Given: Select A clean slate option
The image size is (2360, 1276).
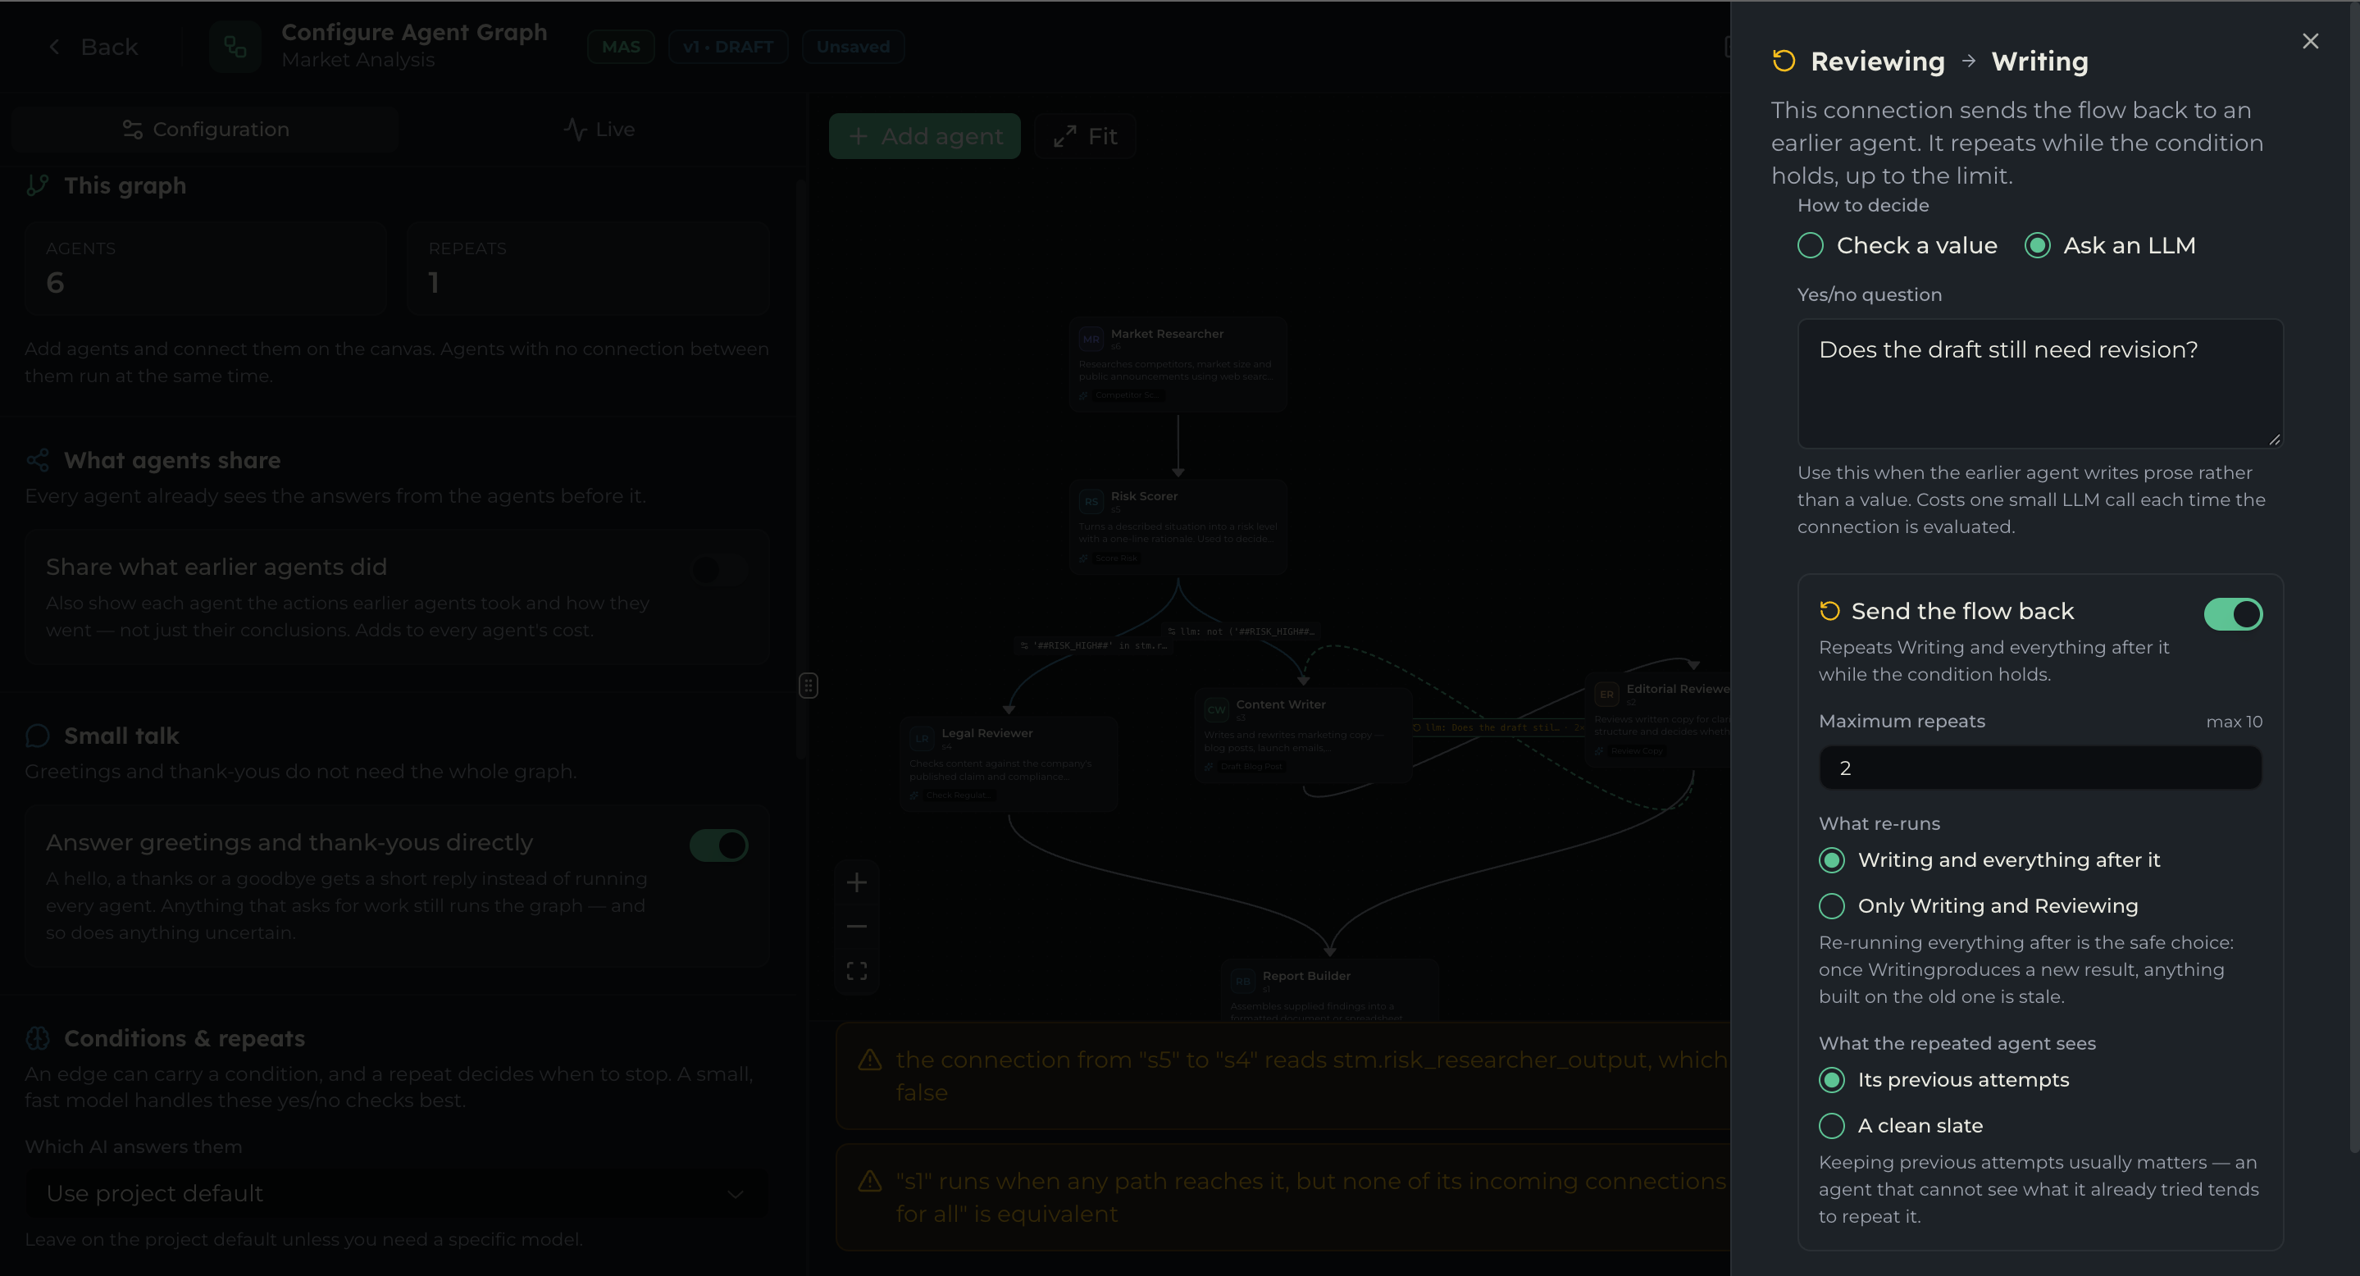Looking at the screenshot, I should [1901, 1125].
